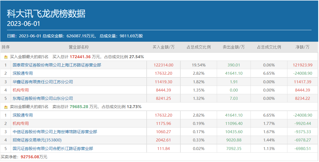Click the 买卖净差 92756.08万元 summary
This screenshot has height=162, width=319.
click(x=24, y=157)
